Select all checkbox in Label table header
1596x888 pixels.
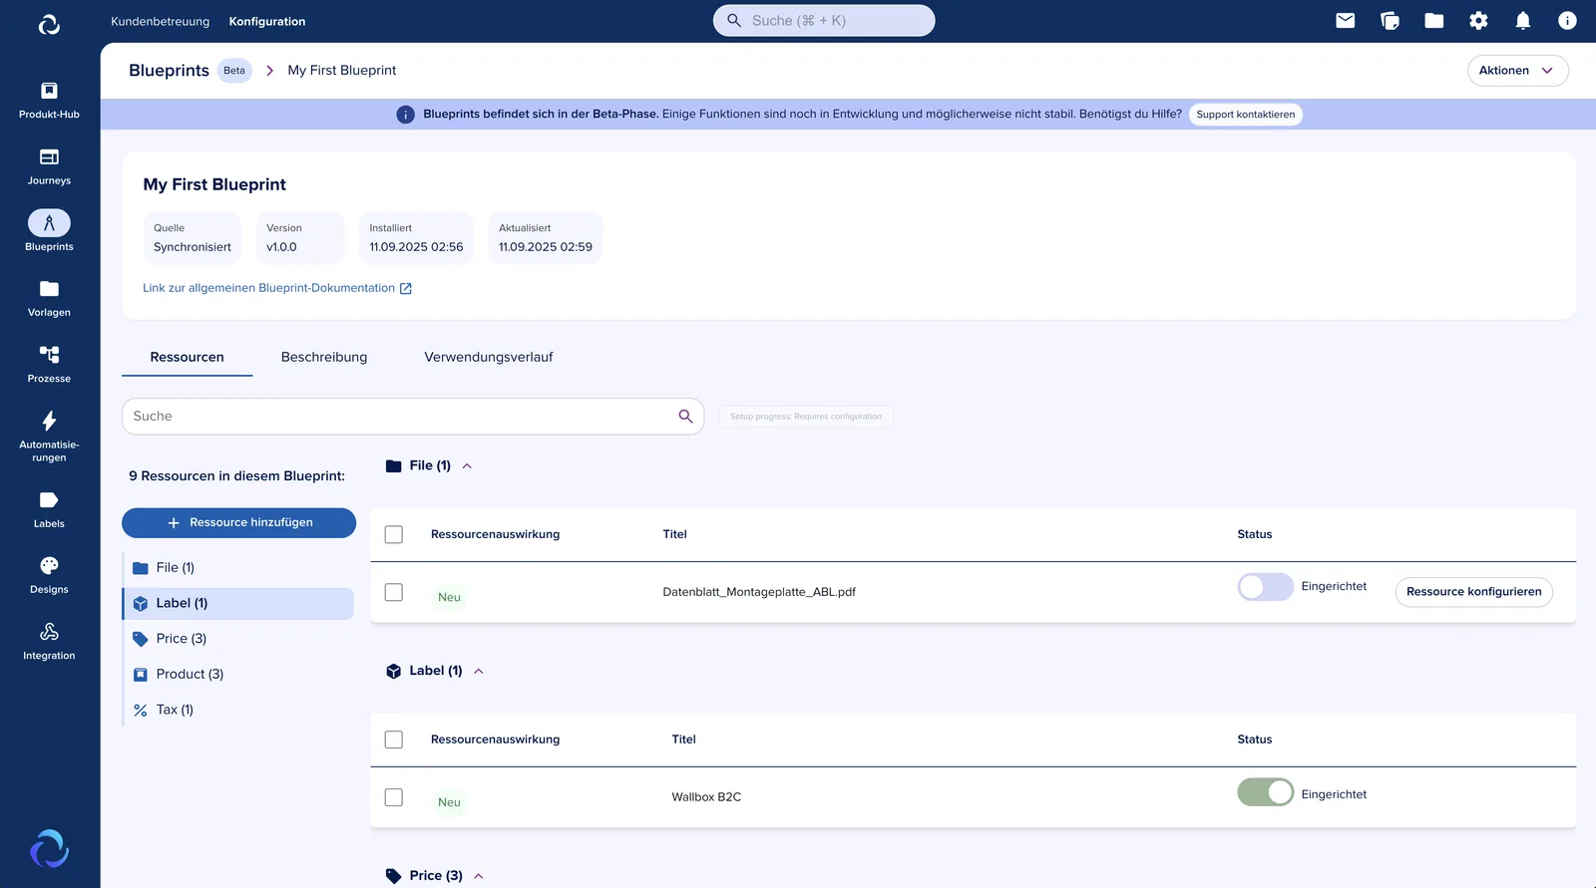(x=394, y=740)
